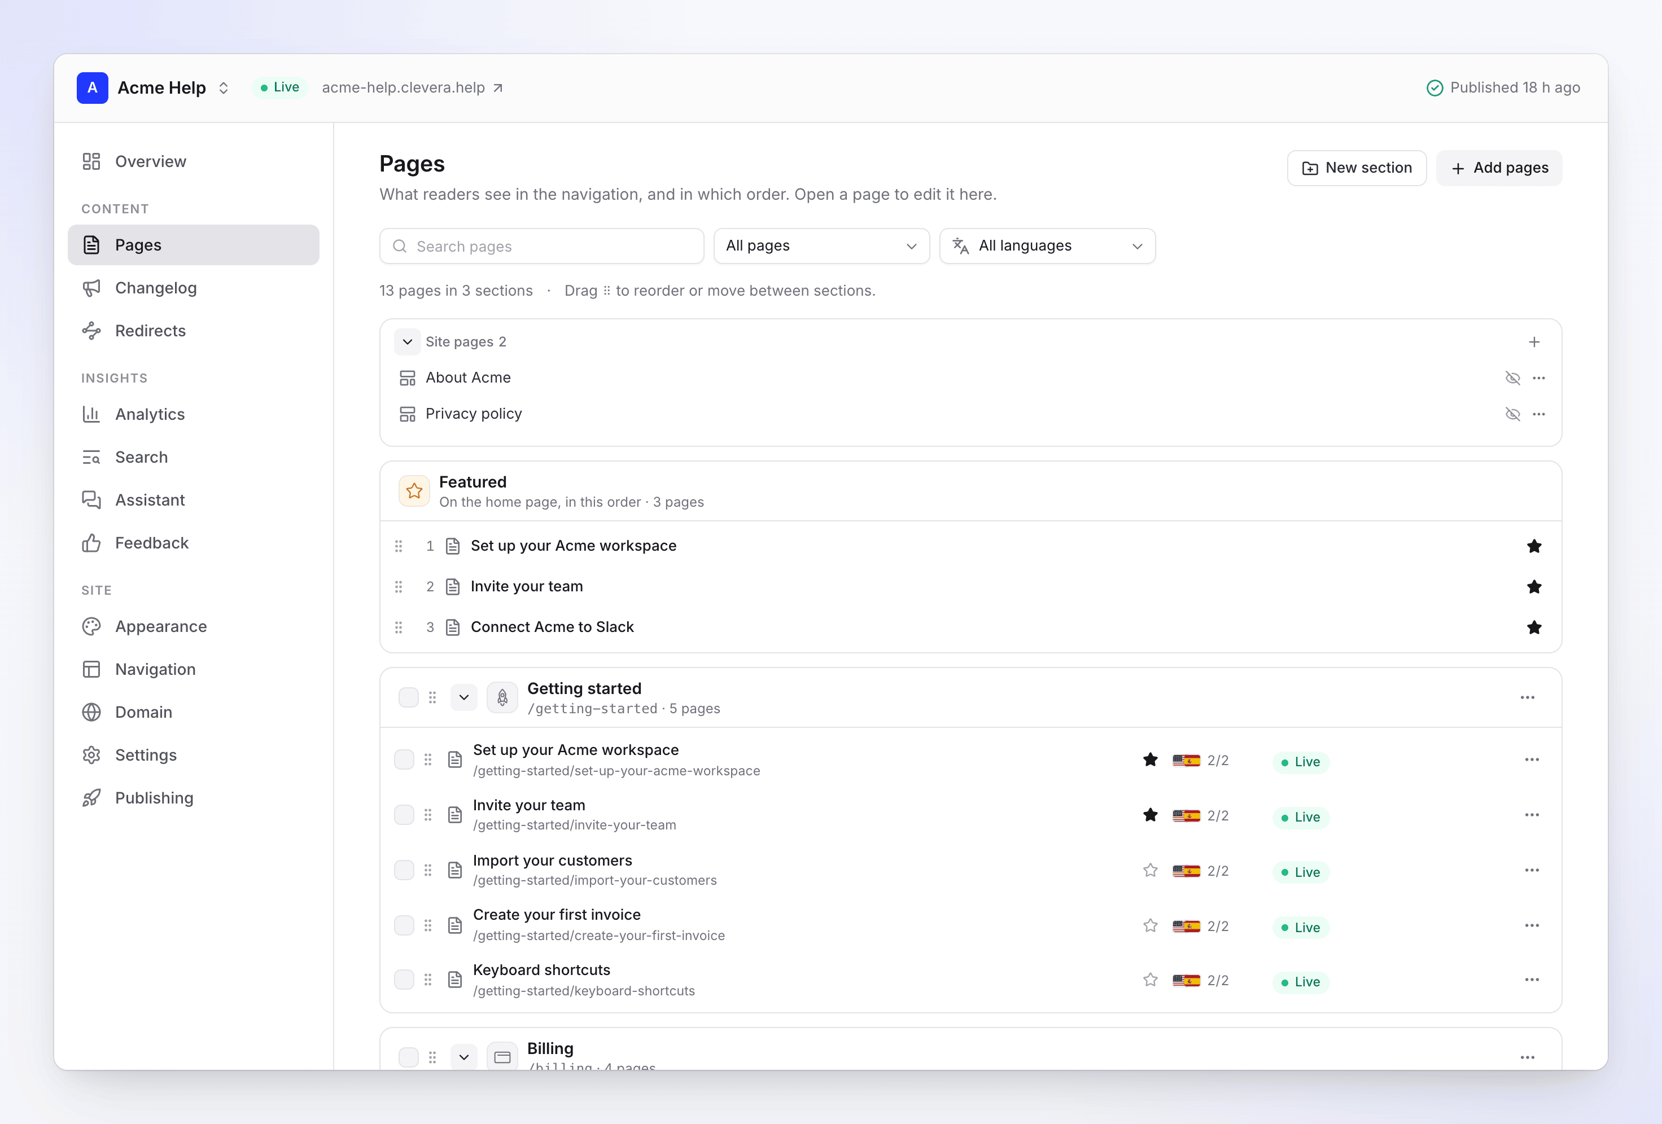Unstar Invite your team in Featured list
1662x1124 pixels.
click(x=1534, y=586)
